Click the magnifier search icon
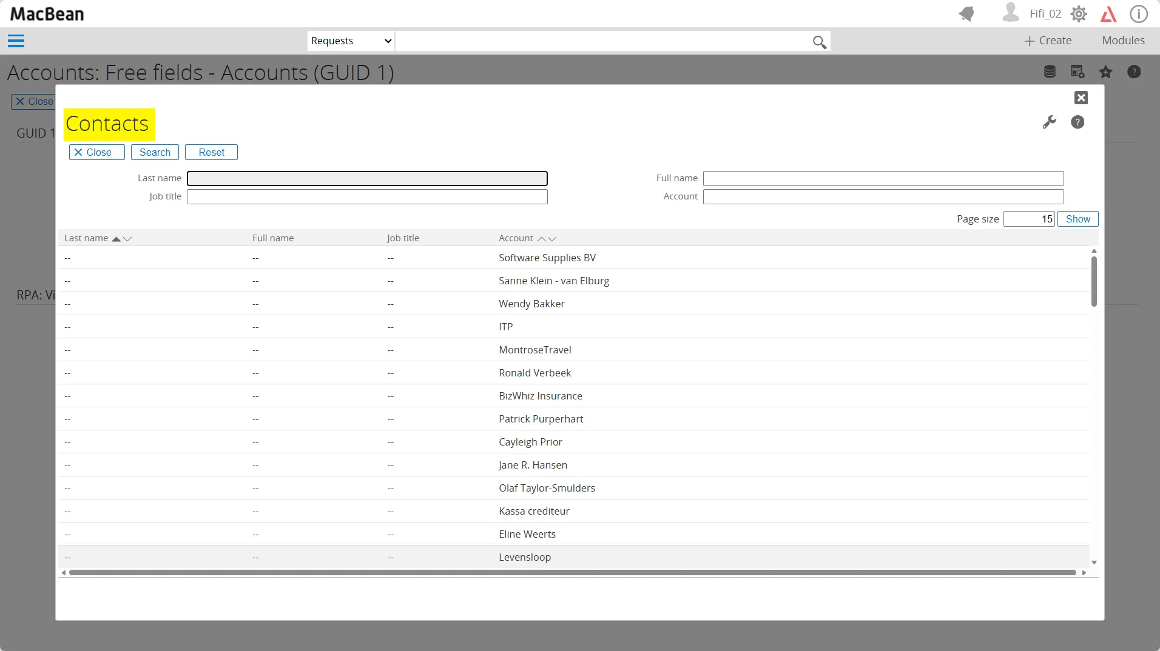Image resolution: width=1160 pixels, height=651 pixels. click(819, 42)
